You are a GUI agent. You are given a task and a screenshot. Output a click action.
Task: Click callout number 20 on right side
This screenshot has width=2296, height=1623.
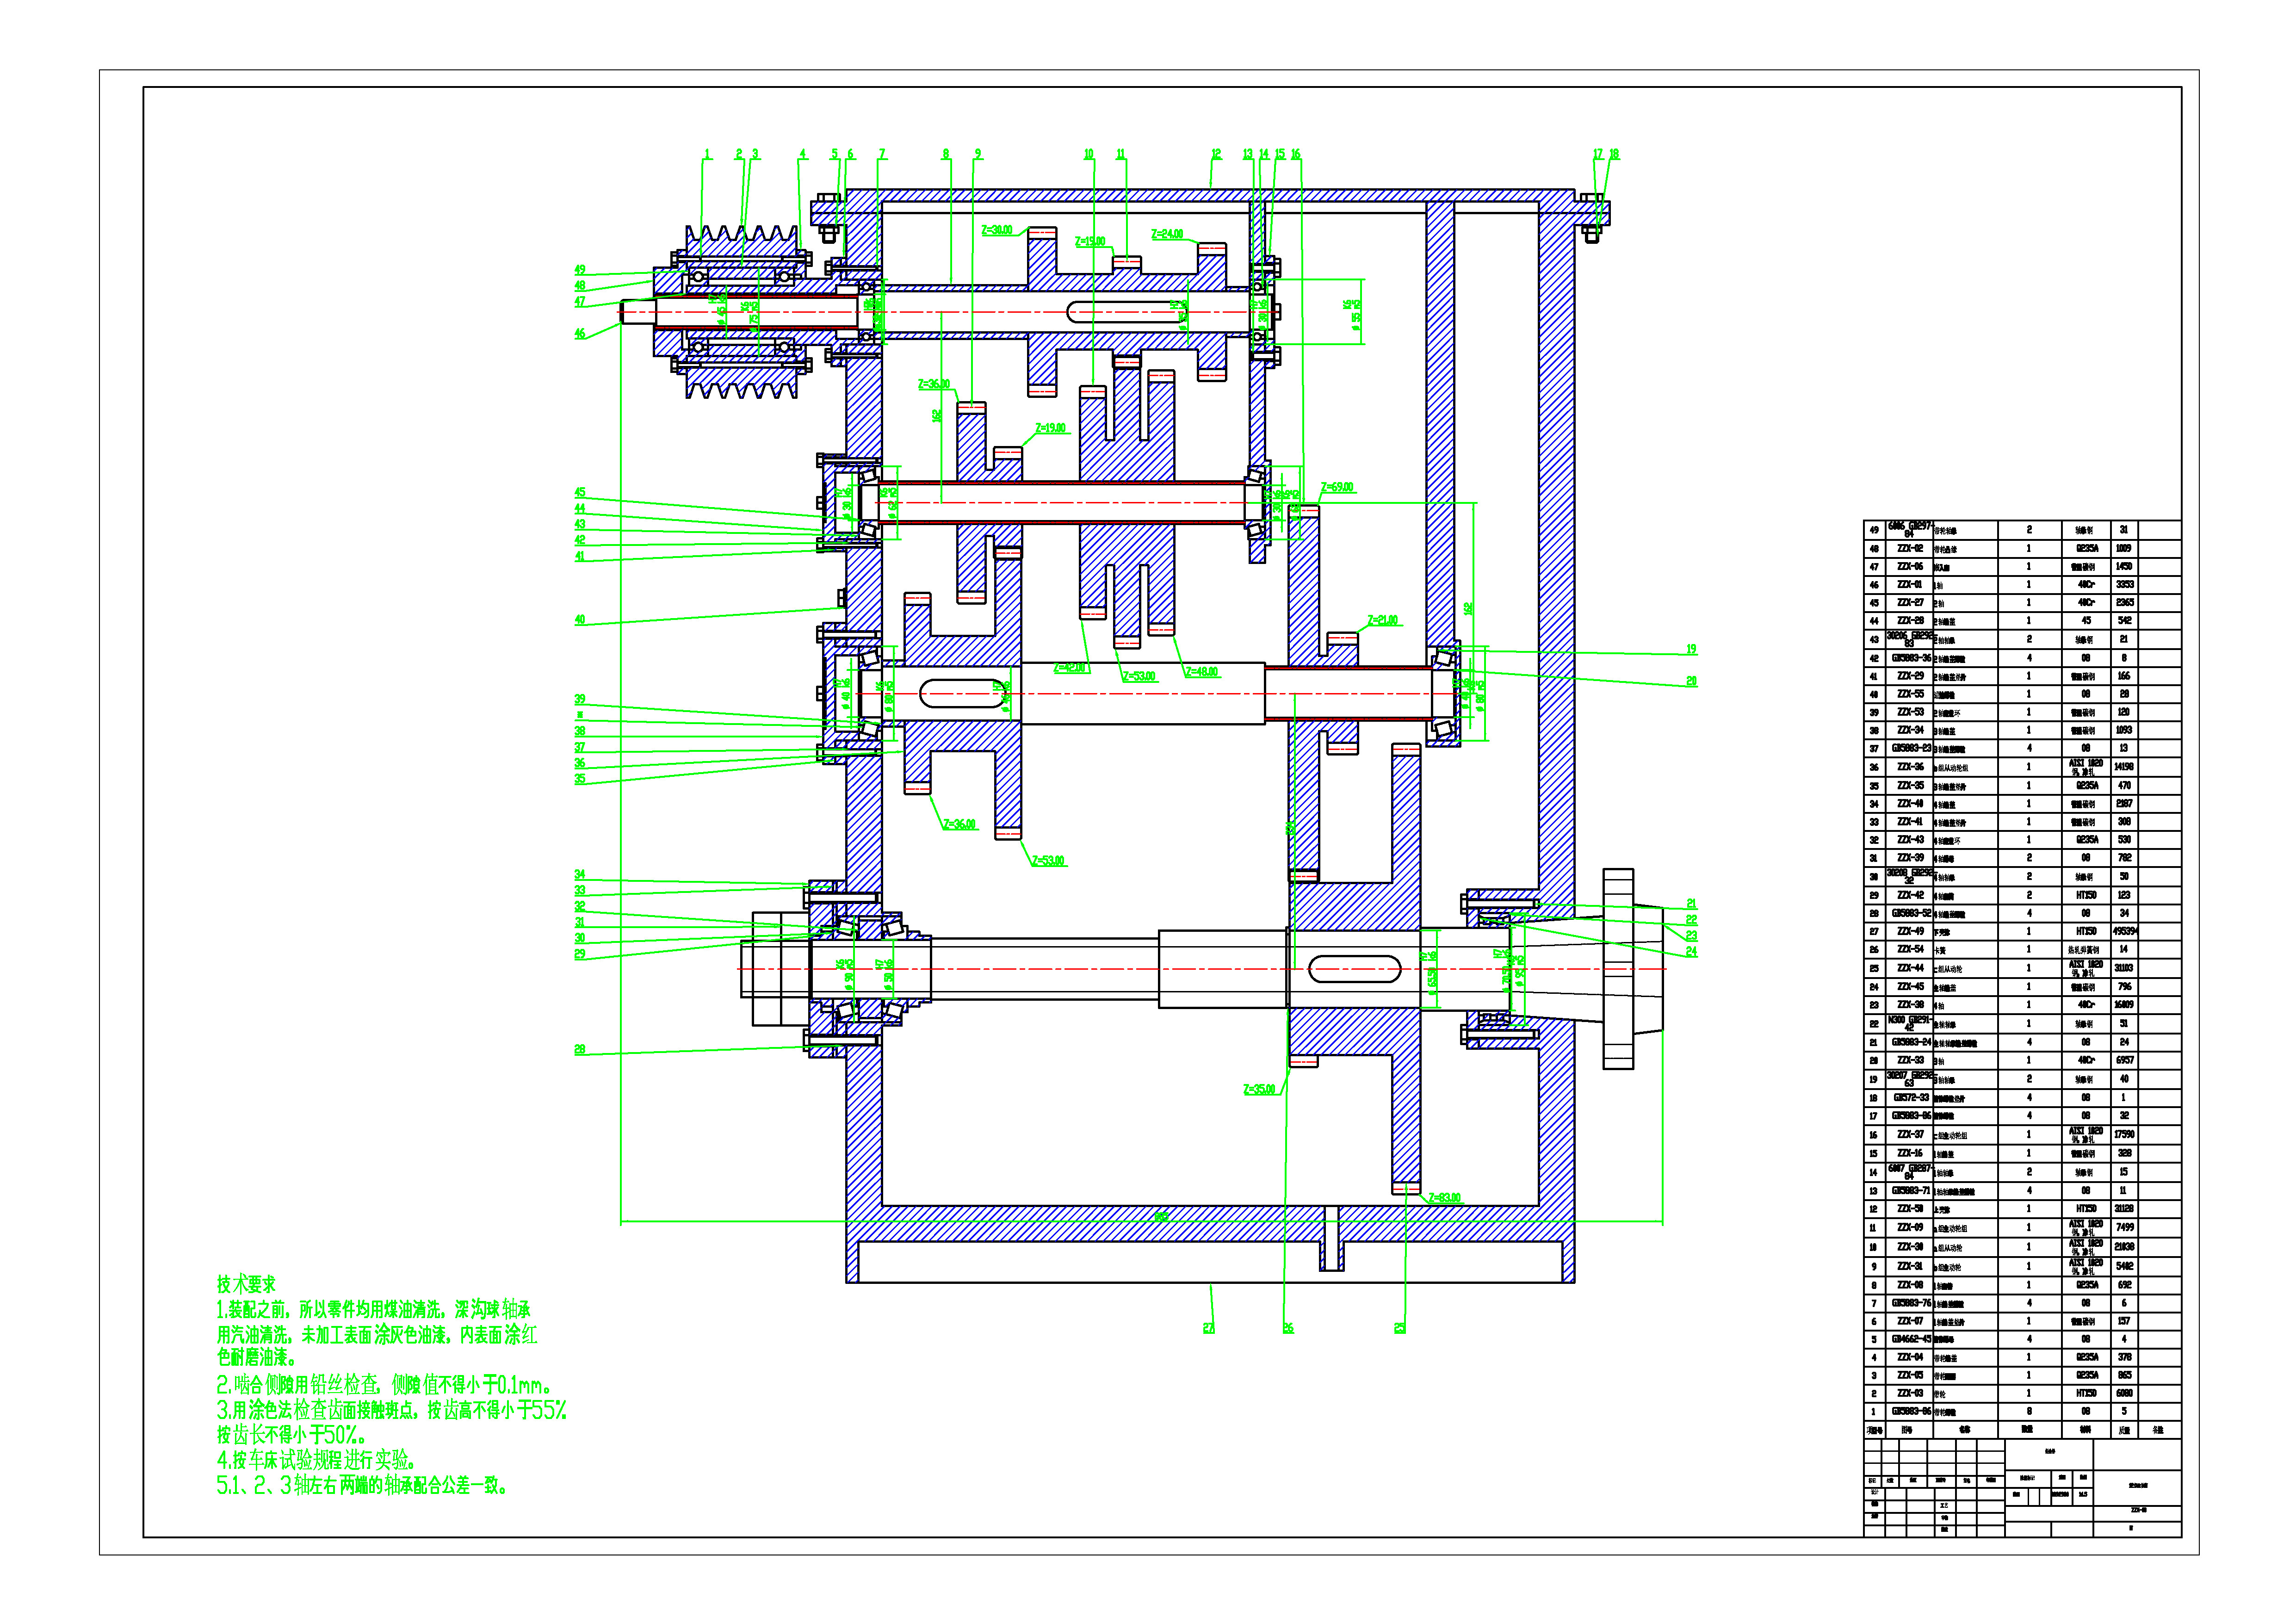pyautogui.click(x=1691, y=681)
